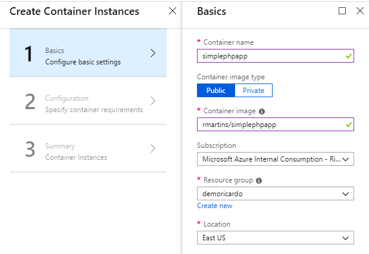Go to step 3 Summary
This screenshot has height=254, width=369.
[x=88, y=148]
